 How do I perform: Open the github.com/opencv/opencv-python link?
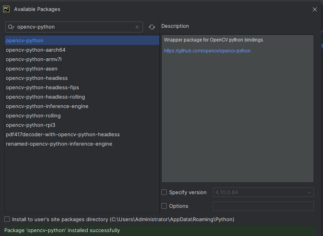207,51
